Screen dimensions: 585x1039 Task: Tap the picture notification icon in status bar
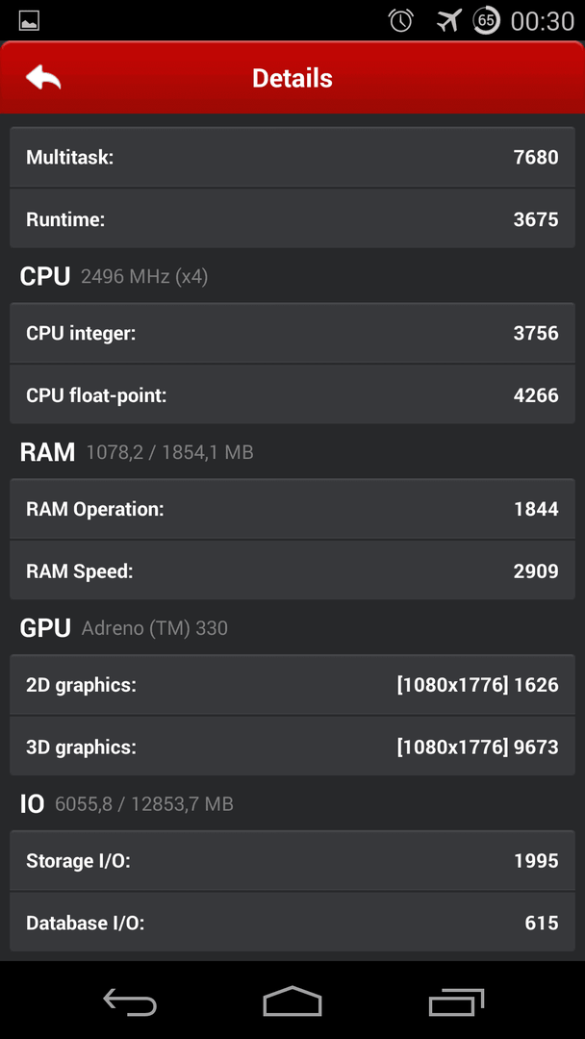pos(29,20)
